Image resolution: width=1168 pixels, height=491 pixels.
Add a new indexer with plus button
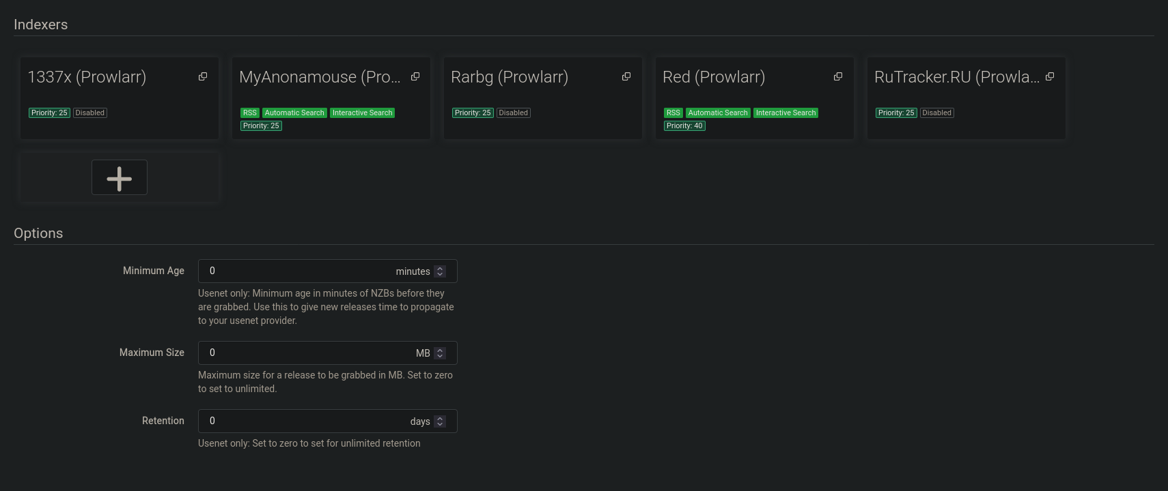[120, 177]
